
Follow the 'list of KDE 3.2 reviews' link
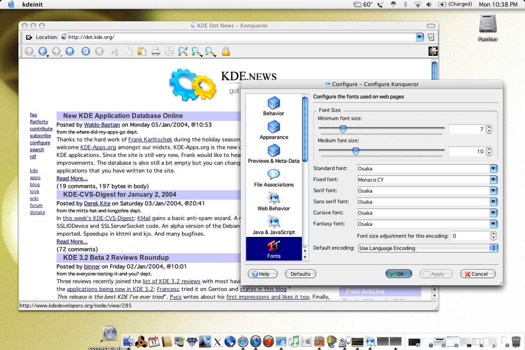(171, 281)
